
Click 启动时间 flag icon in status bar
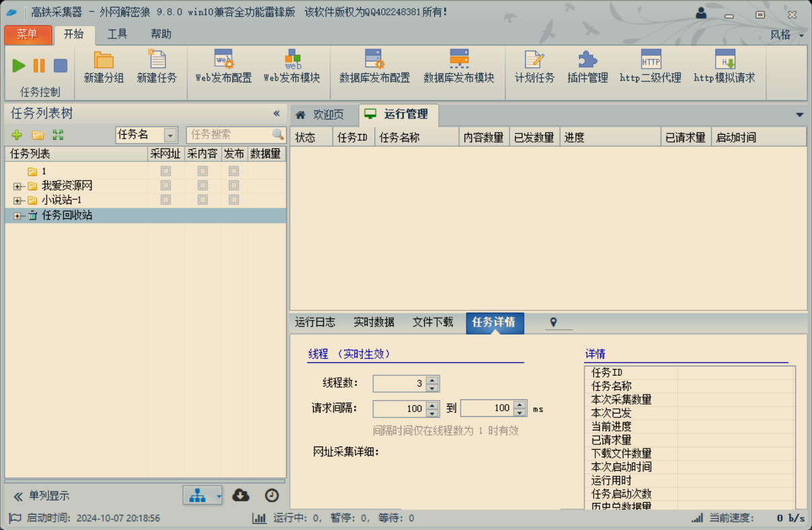pos(14,518)
